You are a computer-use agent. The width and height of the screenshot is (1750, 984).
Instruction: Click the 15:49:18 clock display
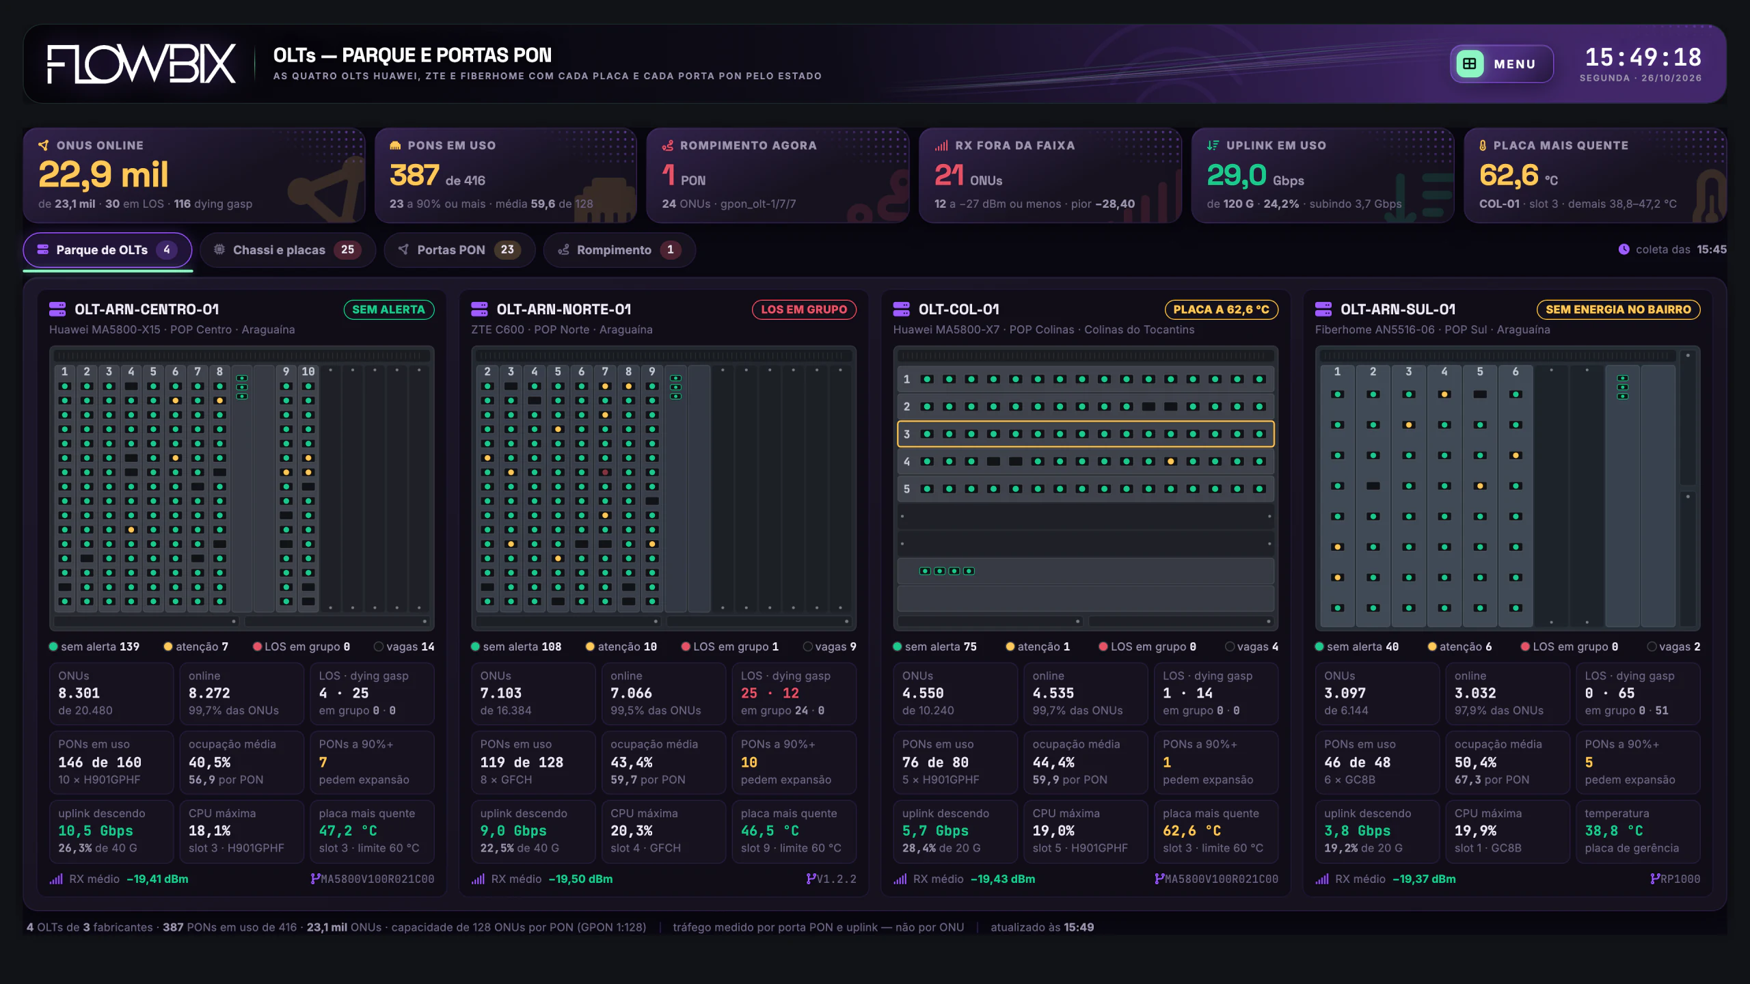pyautogui.click(x=1643, y=57)
